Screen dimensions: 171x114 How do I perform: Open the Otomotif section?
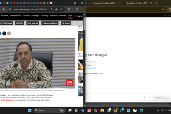(x=54, y=16)
